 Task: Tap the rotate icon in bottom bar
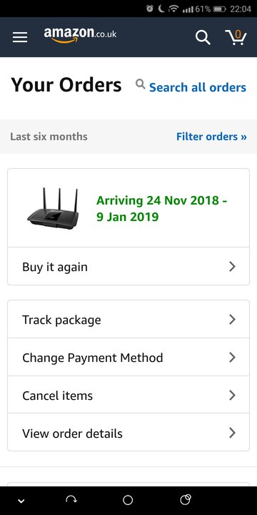click(x=71, y=499)
